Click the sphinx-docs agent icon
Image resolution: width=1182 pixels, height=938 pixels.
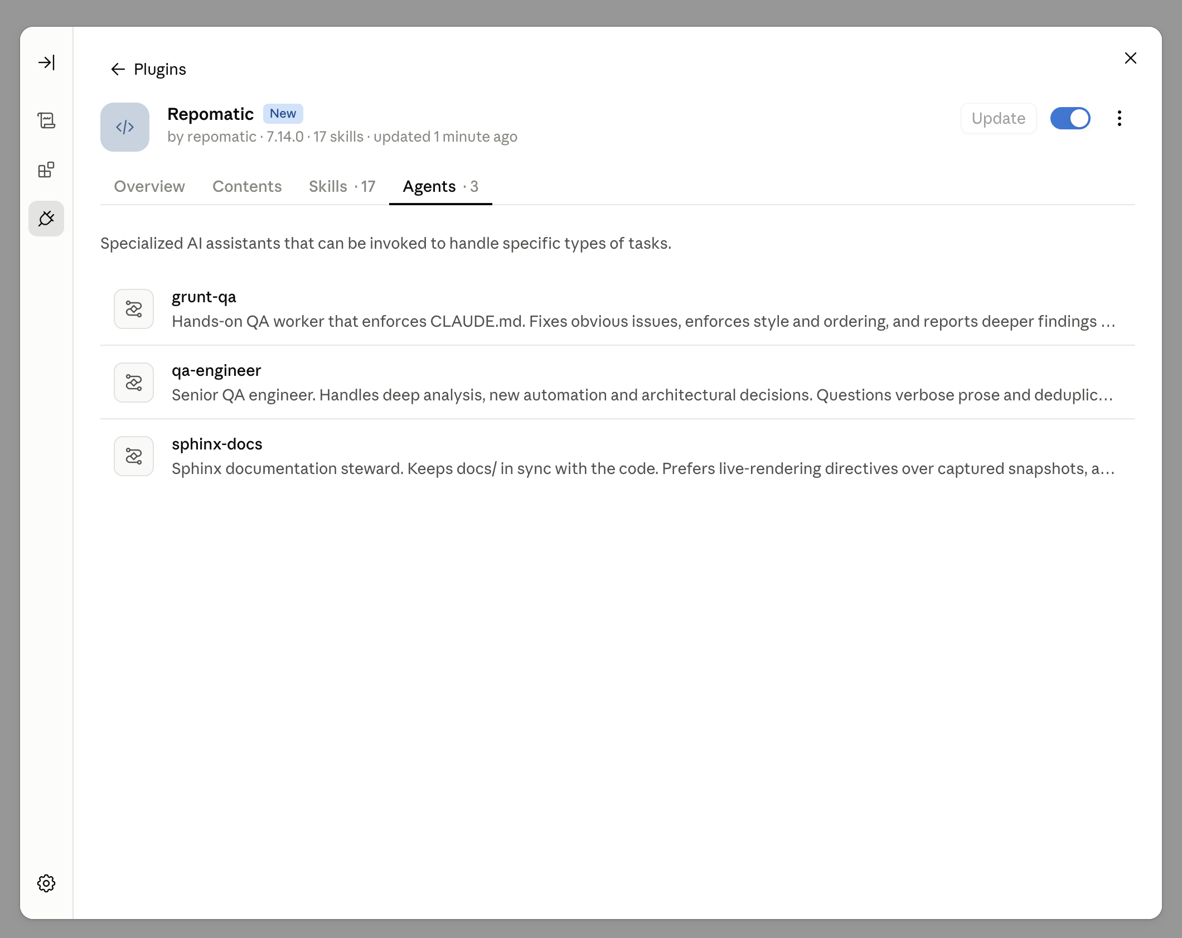pyautogui.click(x=134, y=456)
